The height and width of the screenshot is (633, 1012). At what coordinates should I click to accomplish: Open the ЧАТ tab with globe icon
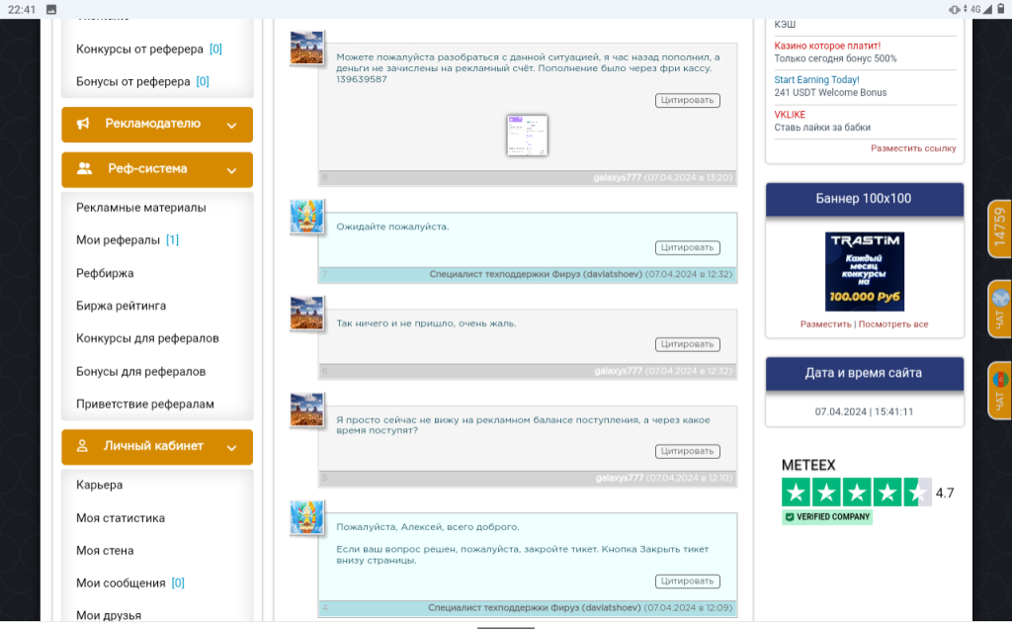(1000, 309)
